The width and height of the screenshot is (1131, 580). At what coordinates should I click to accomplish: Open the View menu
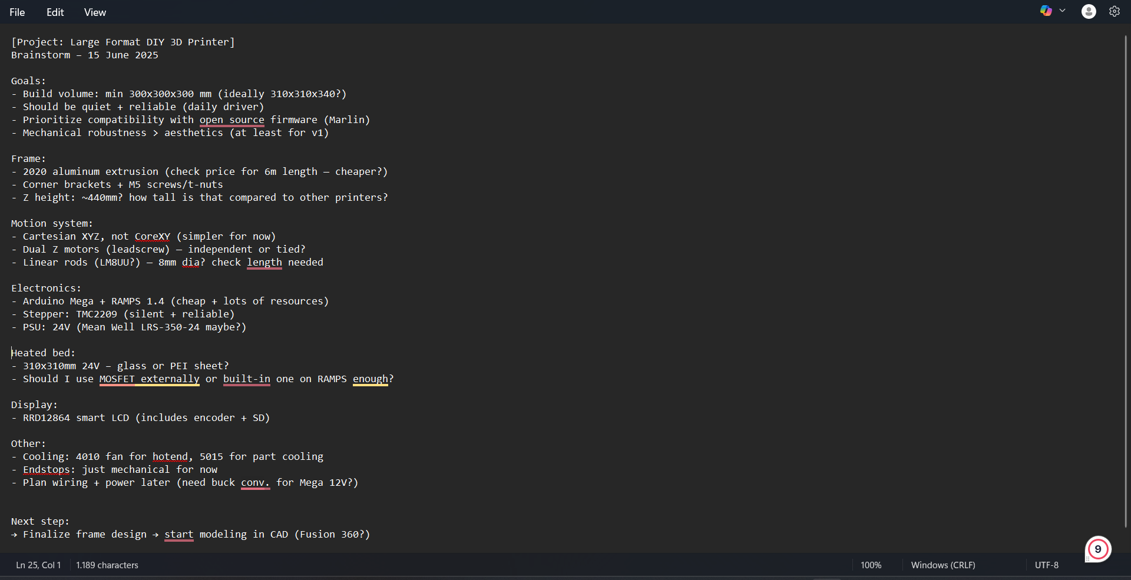point(95,12)
